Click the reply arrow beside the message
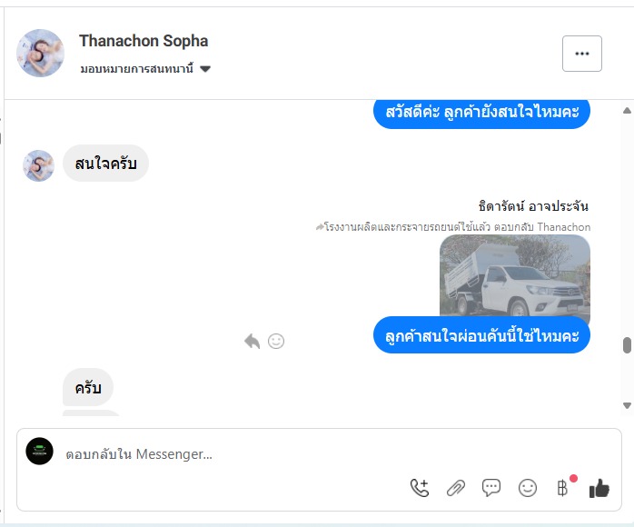 253,341
